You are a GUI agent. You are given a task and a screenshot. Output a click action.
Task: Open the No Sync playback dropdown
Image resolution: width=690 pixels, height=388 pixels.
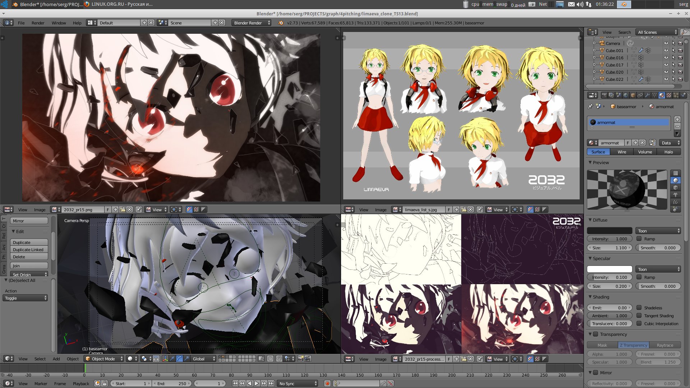pos(298,384)
